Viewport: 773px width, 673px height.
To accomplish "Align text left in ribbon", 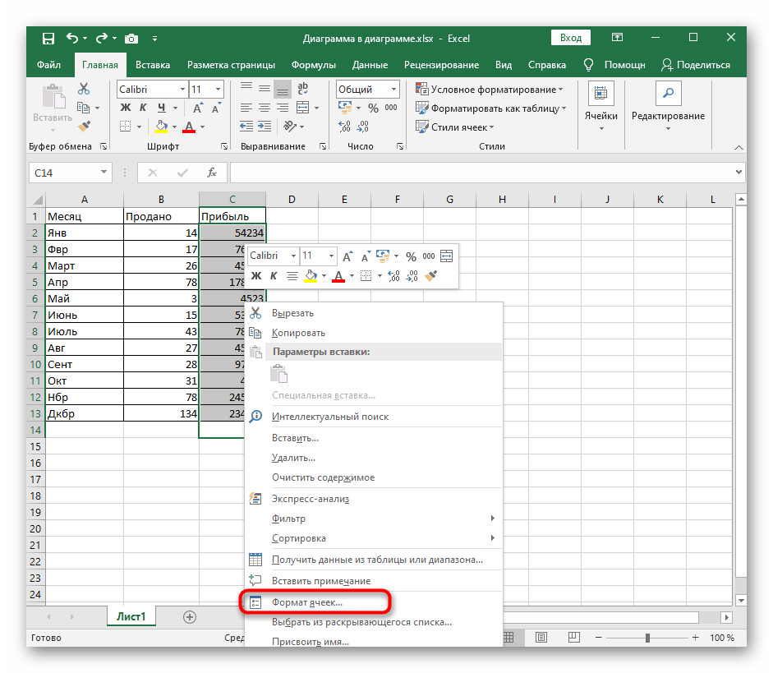I will (x=246, y=108).
